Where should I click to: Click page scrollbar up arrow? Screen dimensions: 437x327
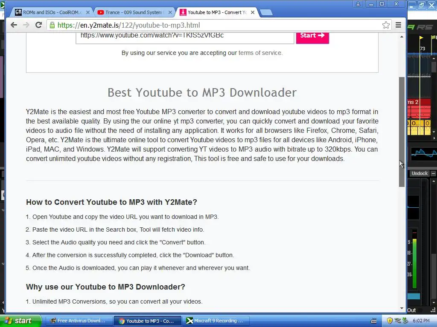tap(402, 37)
